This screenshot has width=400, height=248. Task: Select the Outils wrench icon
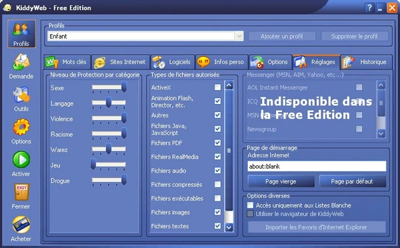(x=21, y=95)
